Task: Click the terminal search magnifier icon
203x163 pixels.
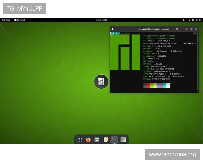Action: pos(177,29)
